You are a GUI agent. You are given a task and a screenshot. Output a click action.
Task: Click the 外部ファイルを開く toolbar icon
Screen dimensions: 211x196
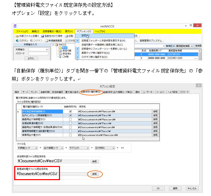tap(17, 36)
